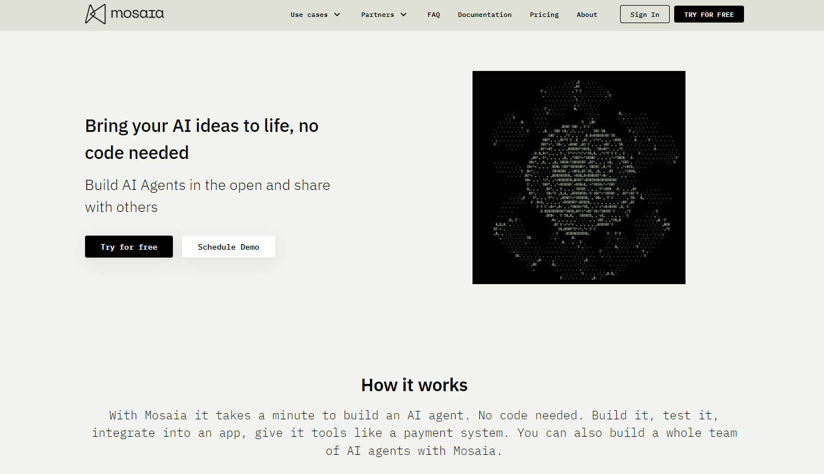Viewport: 824px width, 474px height.
Task: Click the empty navigation bar area left of Use cases
Action: (x=225, y=15)
